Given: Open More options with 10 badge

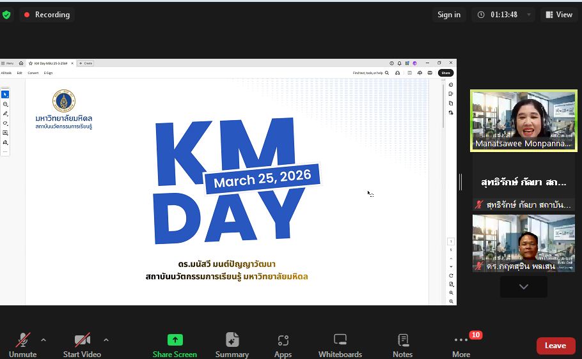Looking at the screenshot, I should 461,340.
